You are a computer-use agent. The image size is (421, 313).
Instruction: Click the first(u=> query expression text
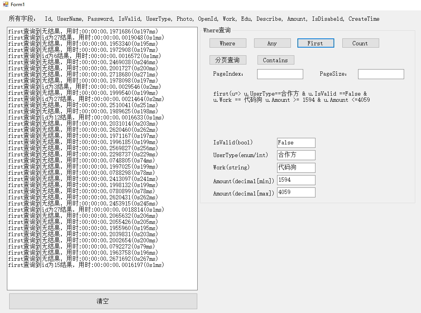coord(291,97)
